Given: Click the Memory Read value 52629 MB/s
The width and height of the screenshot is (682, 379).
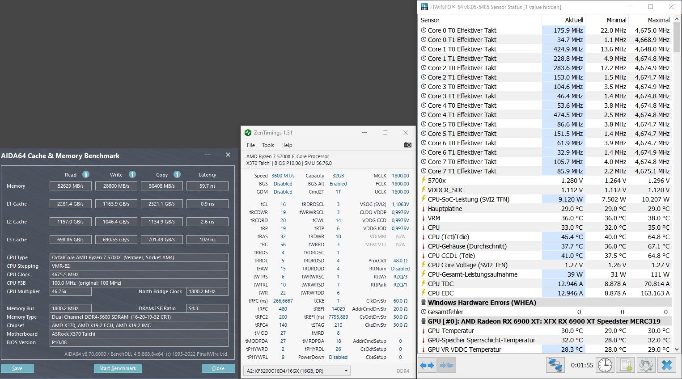Looking at the screenshot, I should (71, 186).
